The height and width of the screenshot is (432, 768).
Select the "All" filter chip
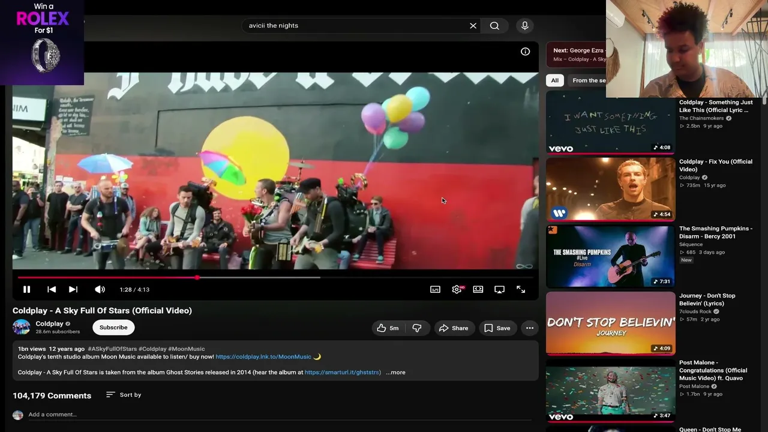pos(555,80)
